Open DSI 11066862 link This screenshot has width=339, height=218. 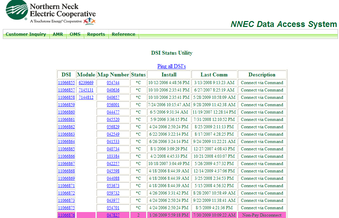(x=66, y=127)
